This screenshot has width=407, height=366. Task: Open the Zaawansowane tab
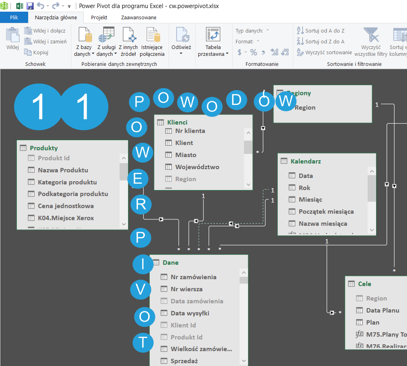coord(138,18)
